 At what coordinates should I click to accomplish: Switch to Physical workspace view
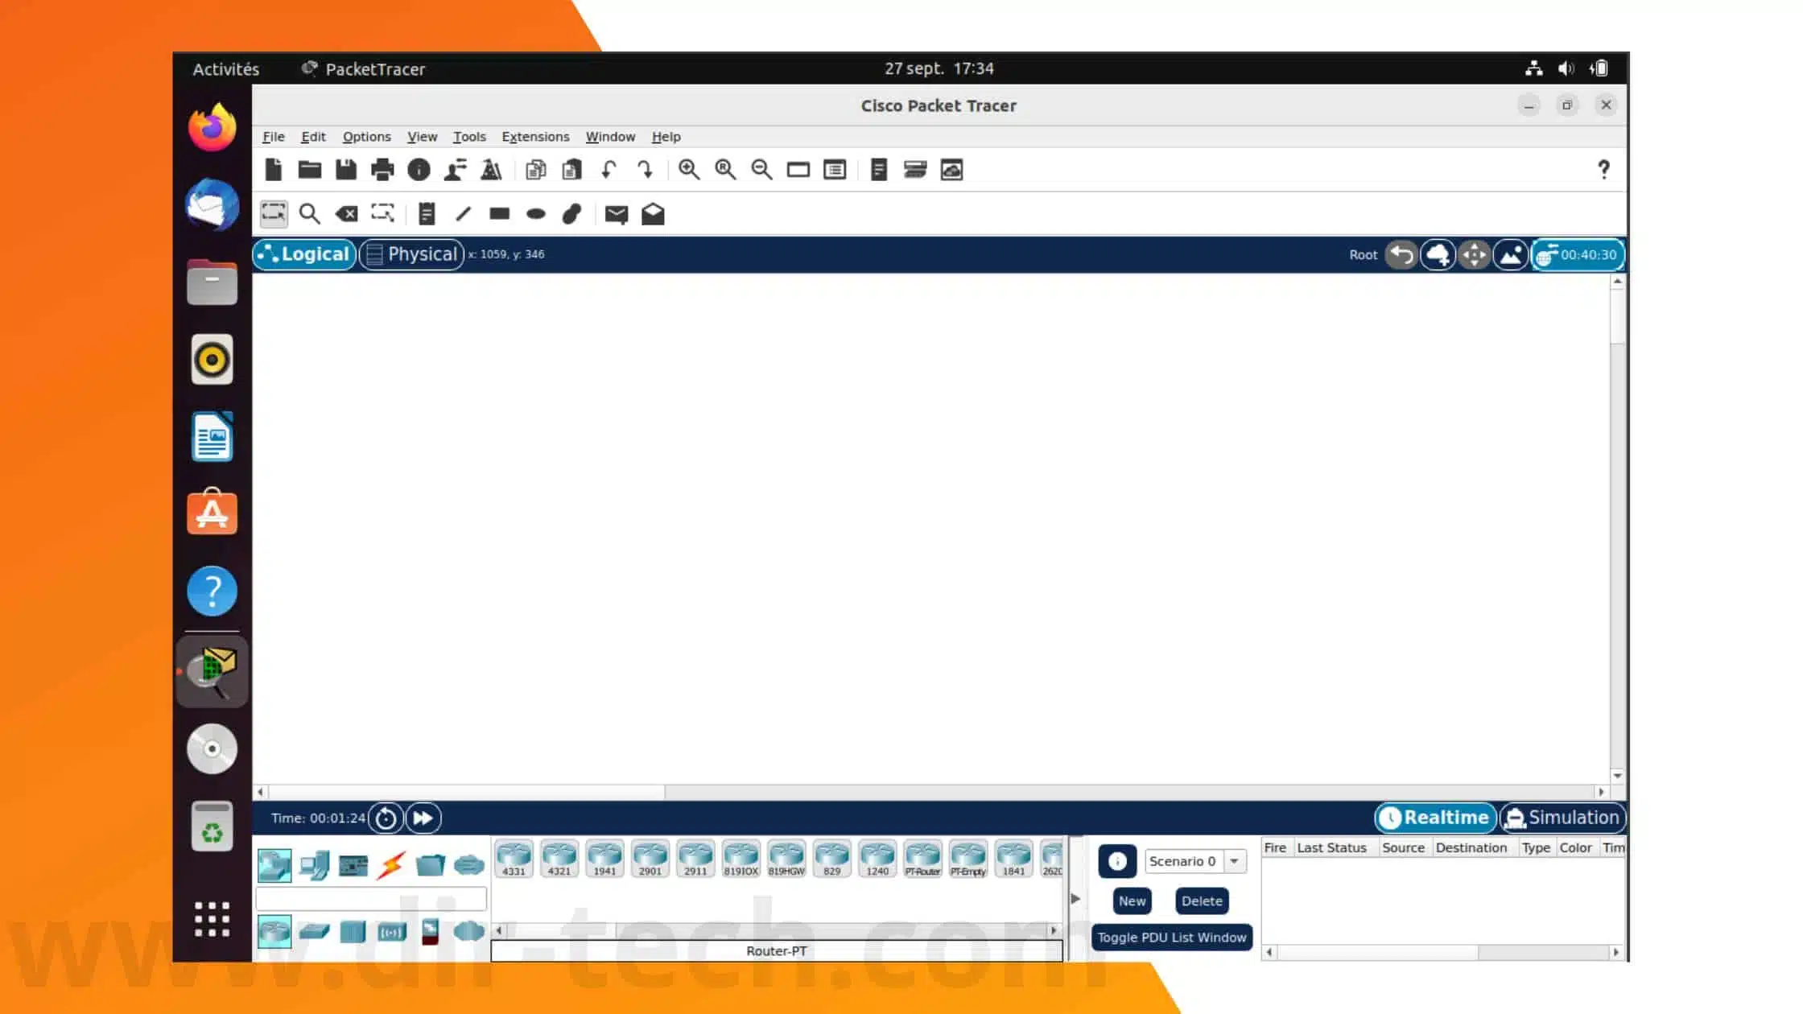411,254
